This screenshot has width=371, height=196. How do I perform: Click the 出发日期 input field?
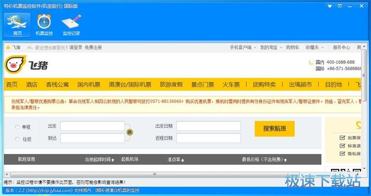click(x=208, y=126)
